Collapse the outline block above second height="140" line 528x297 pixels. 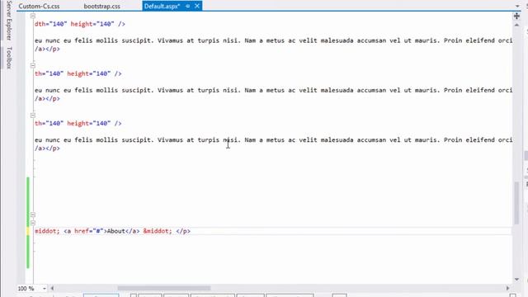click(x=33, y=65)
